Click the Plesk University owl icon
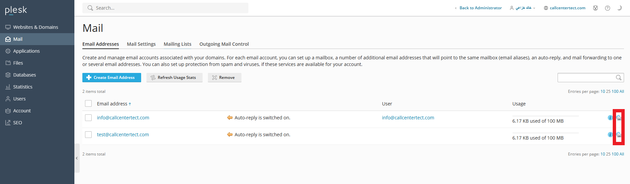Viewport: 630px width, 184px height. click(595, 8)
